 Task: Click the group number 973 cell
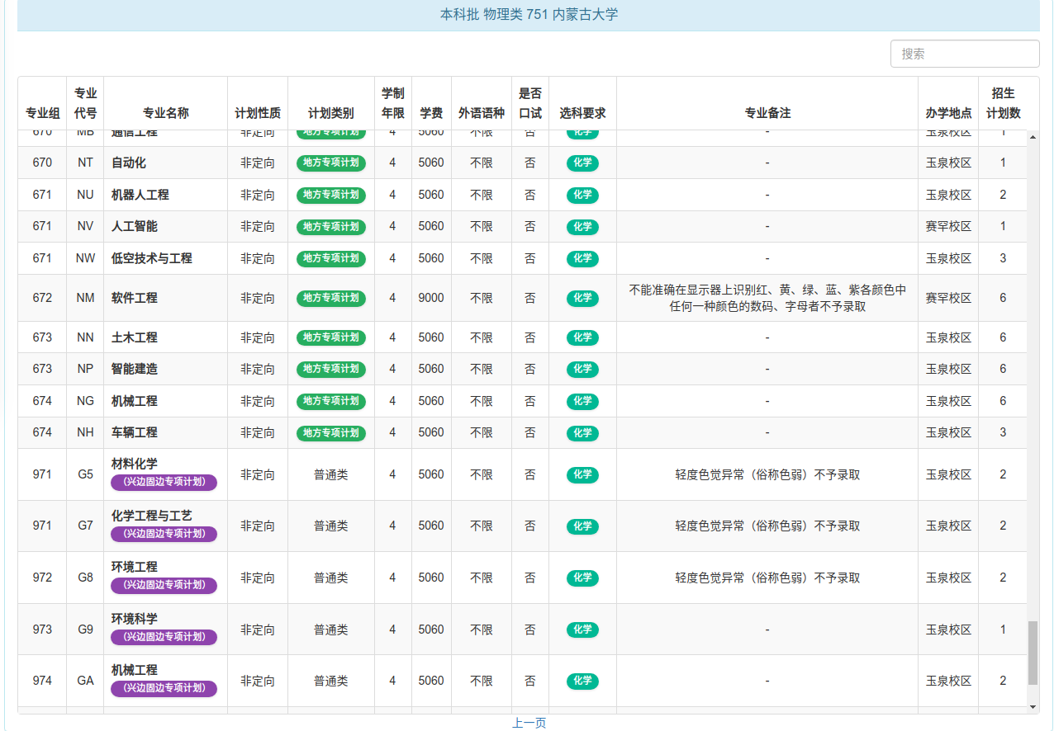42,630
